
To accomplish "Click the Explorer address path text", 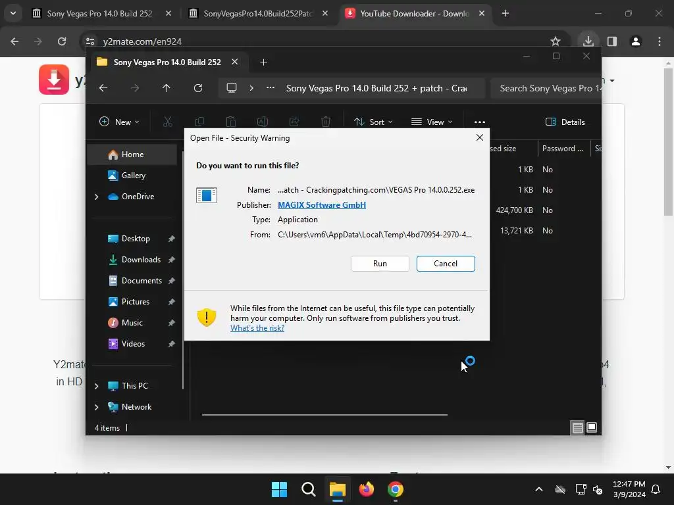I will [376, 89].
